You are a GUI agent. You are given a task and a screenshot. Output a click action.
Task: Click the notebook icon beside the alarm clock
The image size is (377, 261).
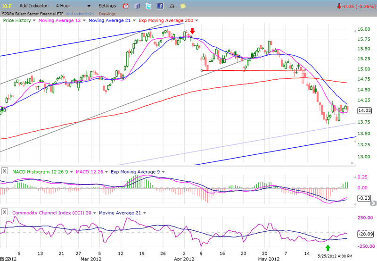pyautogui.click(x=137, y=6)
